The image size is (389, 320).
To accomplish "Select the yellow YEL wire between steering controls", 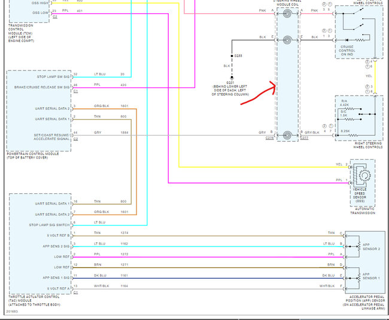I will tap(375, 77).
